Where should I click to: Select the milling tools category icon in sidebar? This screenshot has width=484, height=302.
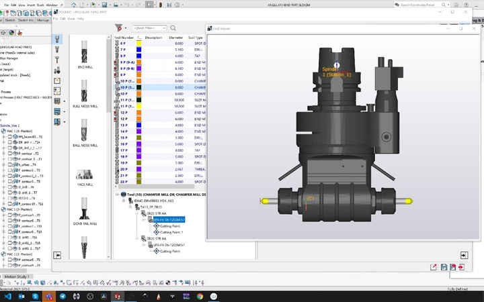coord(58,40)
